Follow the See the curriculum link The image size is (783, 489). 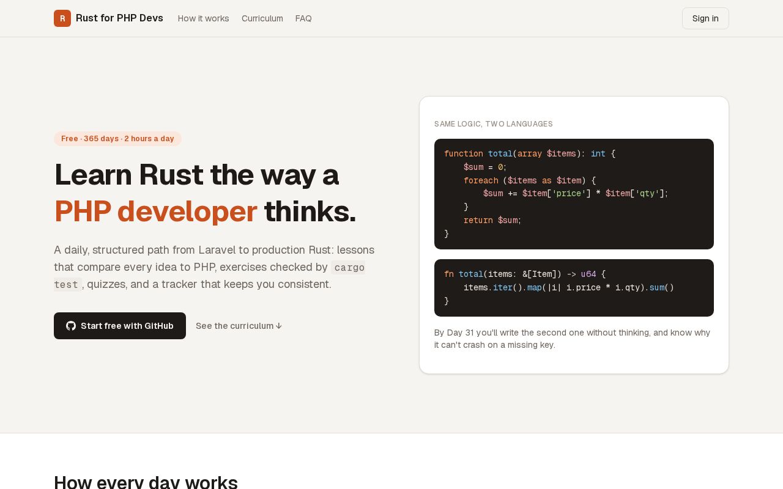click(x=239, y=326)
